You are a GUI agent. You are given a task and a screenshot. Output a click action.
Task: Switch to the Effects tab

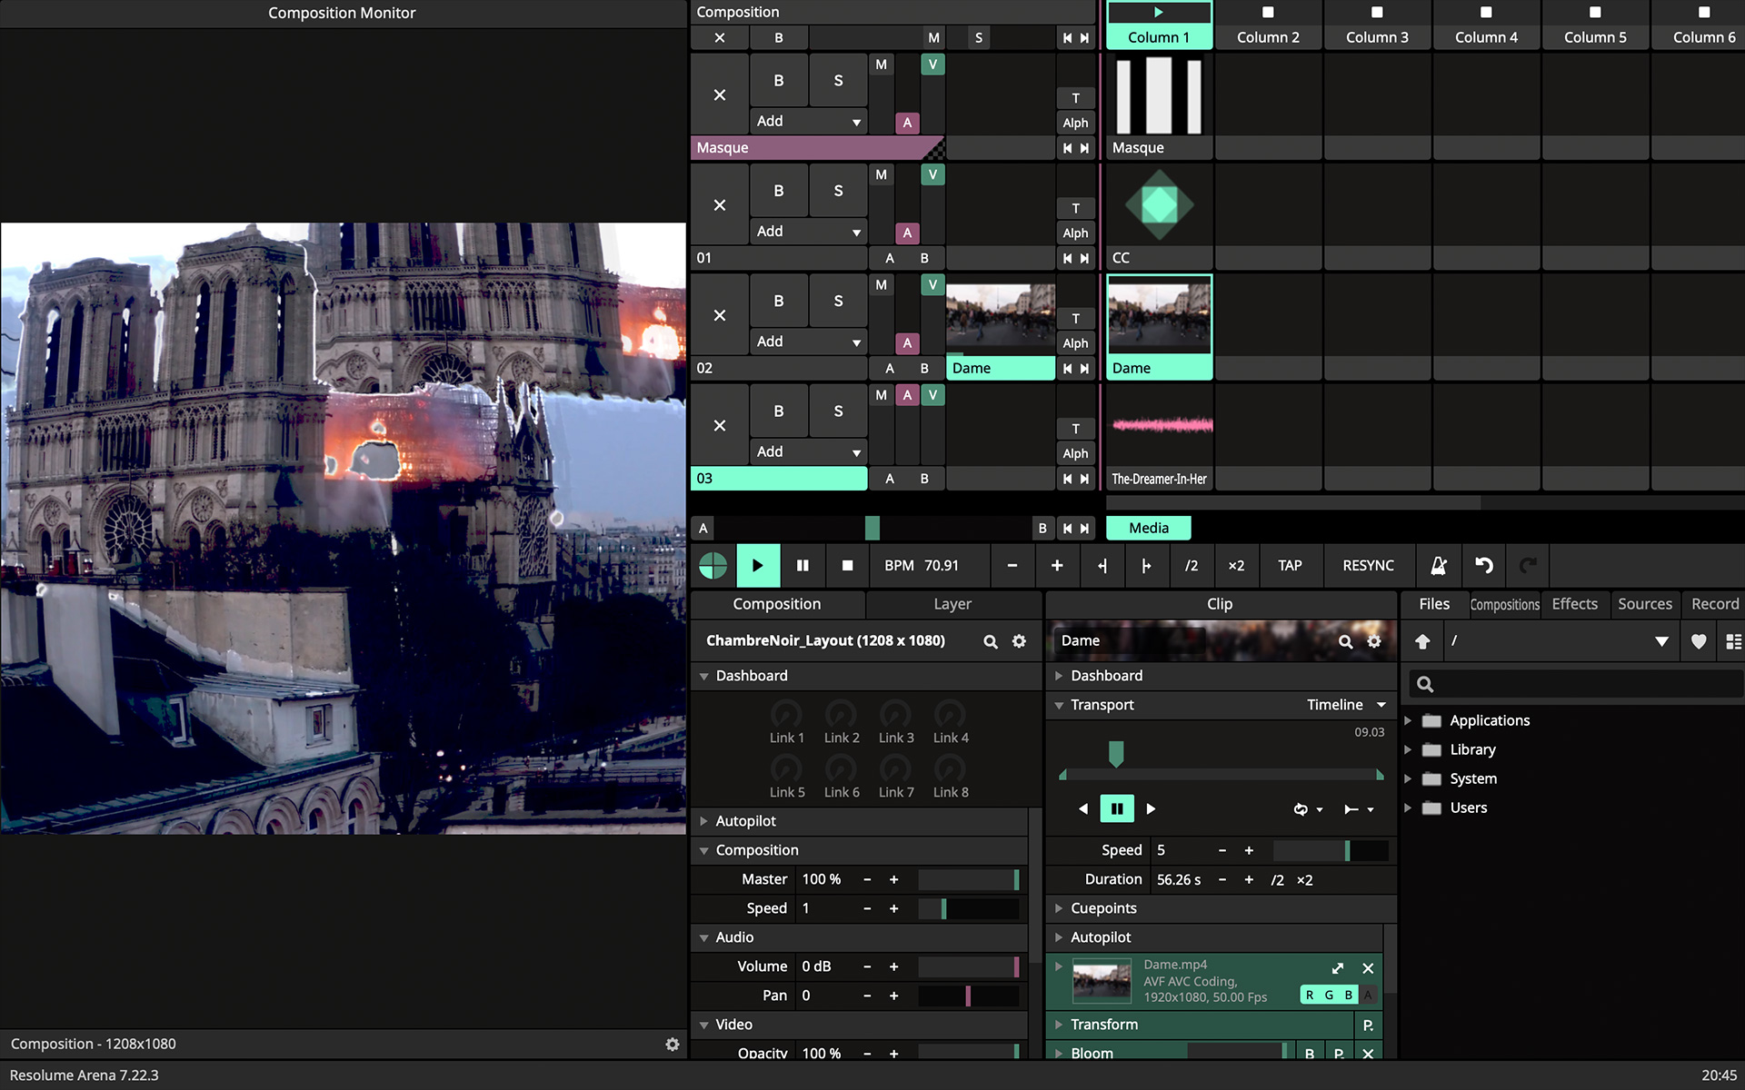pyautogui.click(x=1574, y=604)
